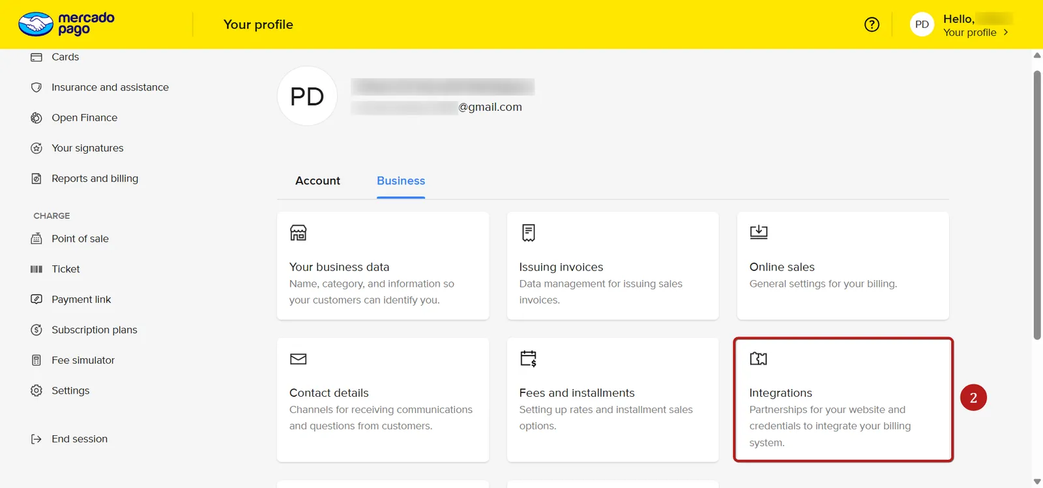Open the Online sales card title
The height and width of the screenshot is (488, 1043).
point(782,267)
